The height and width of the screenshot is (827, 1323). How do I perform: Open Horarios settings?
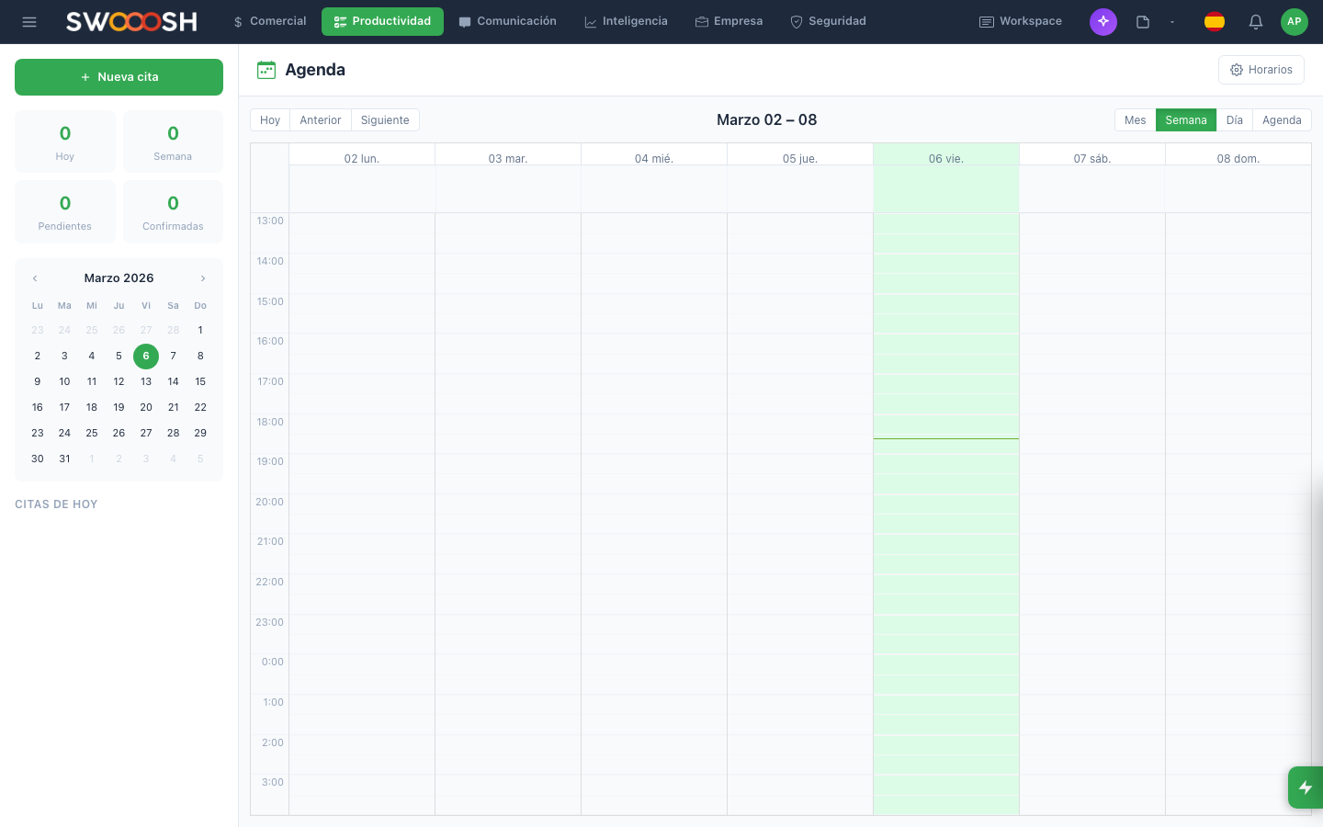point(1261,69)
